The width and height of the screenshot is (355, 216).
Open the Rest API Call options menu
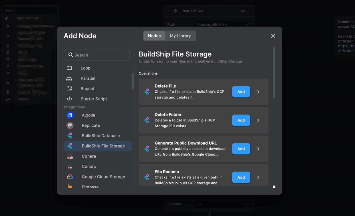[x=250, y=11]
